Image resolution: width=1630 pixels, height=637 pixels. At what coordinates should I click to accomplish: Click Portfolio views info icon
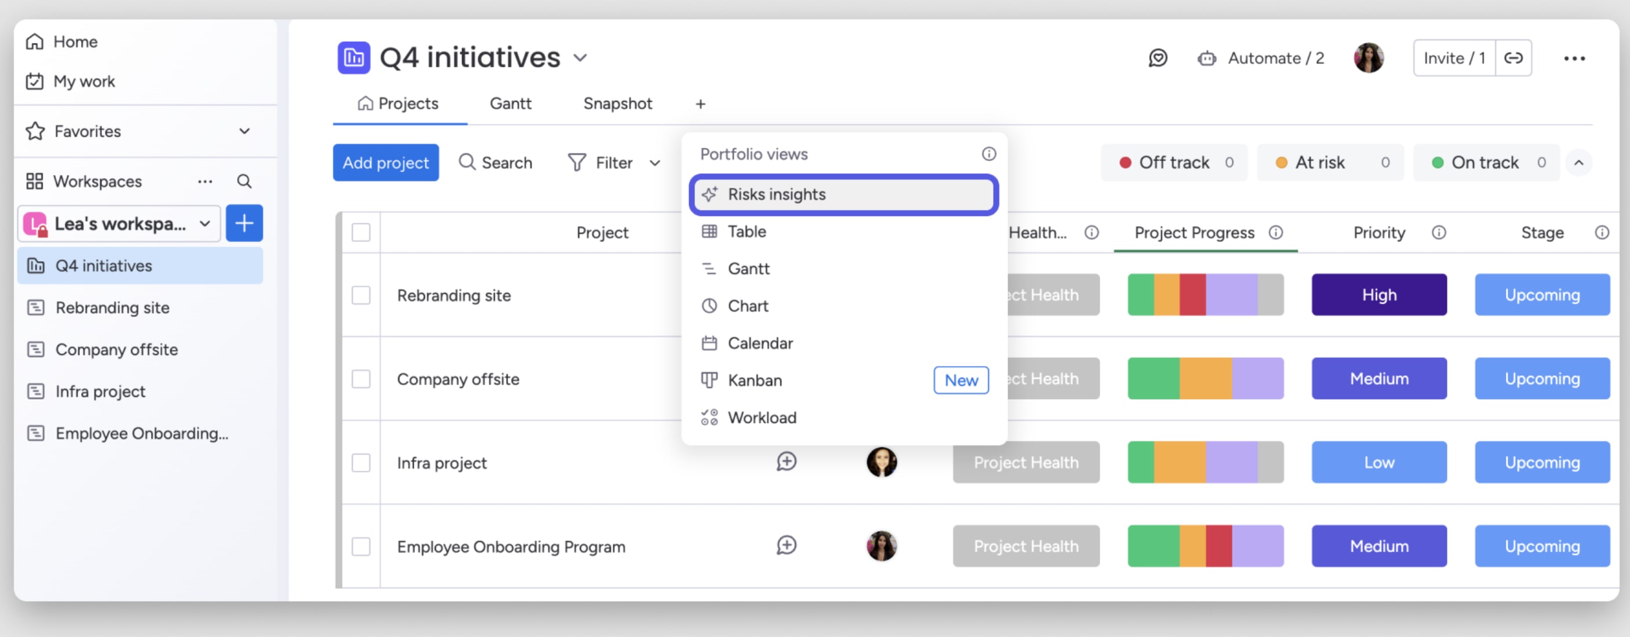pyautogui.click(x=989, y=154)
